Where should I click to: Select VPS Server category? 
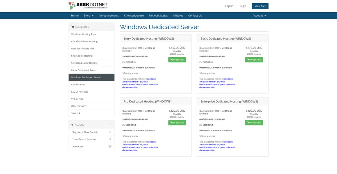tap(92, 99)
